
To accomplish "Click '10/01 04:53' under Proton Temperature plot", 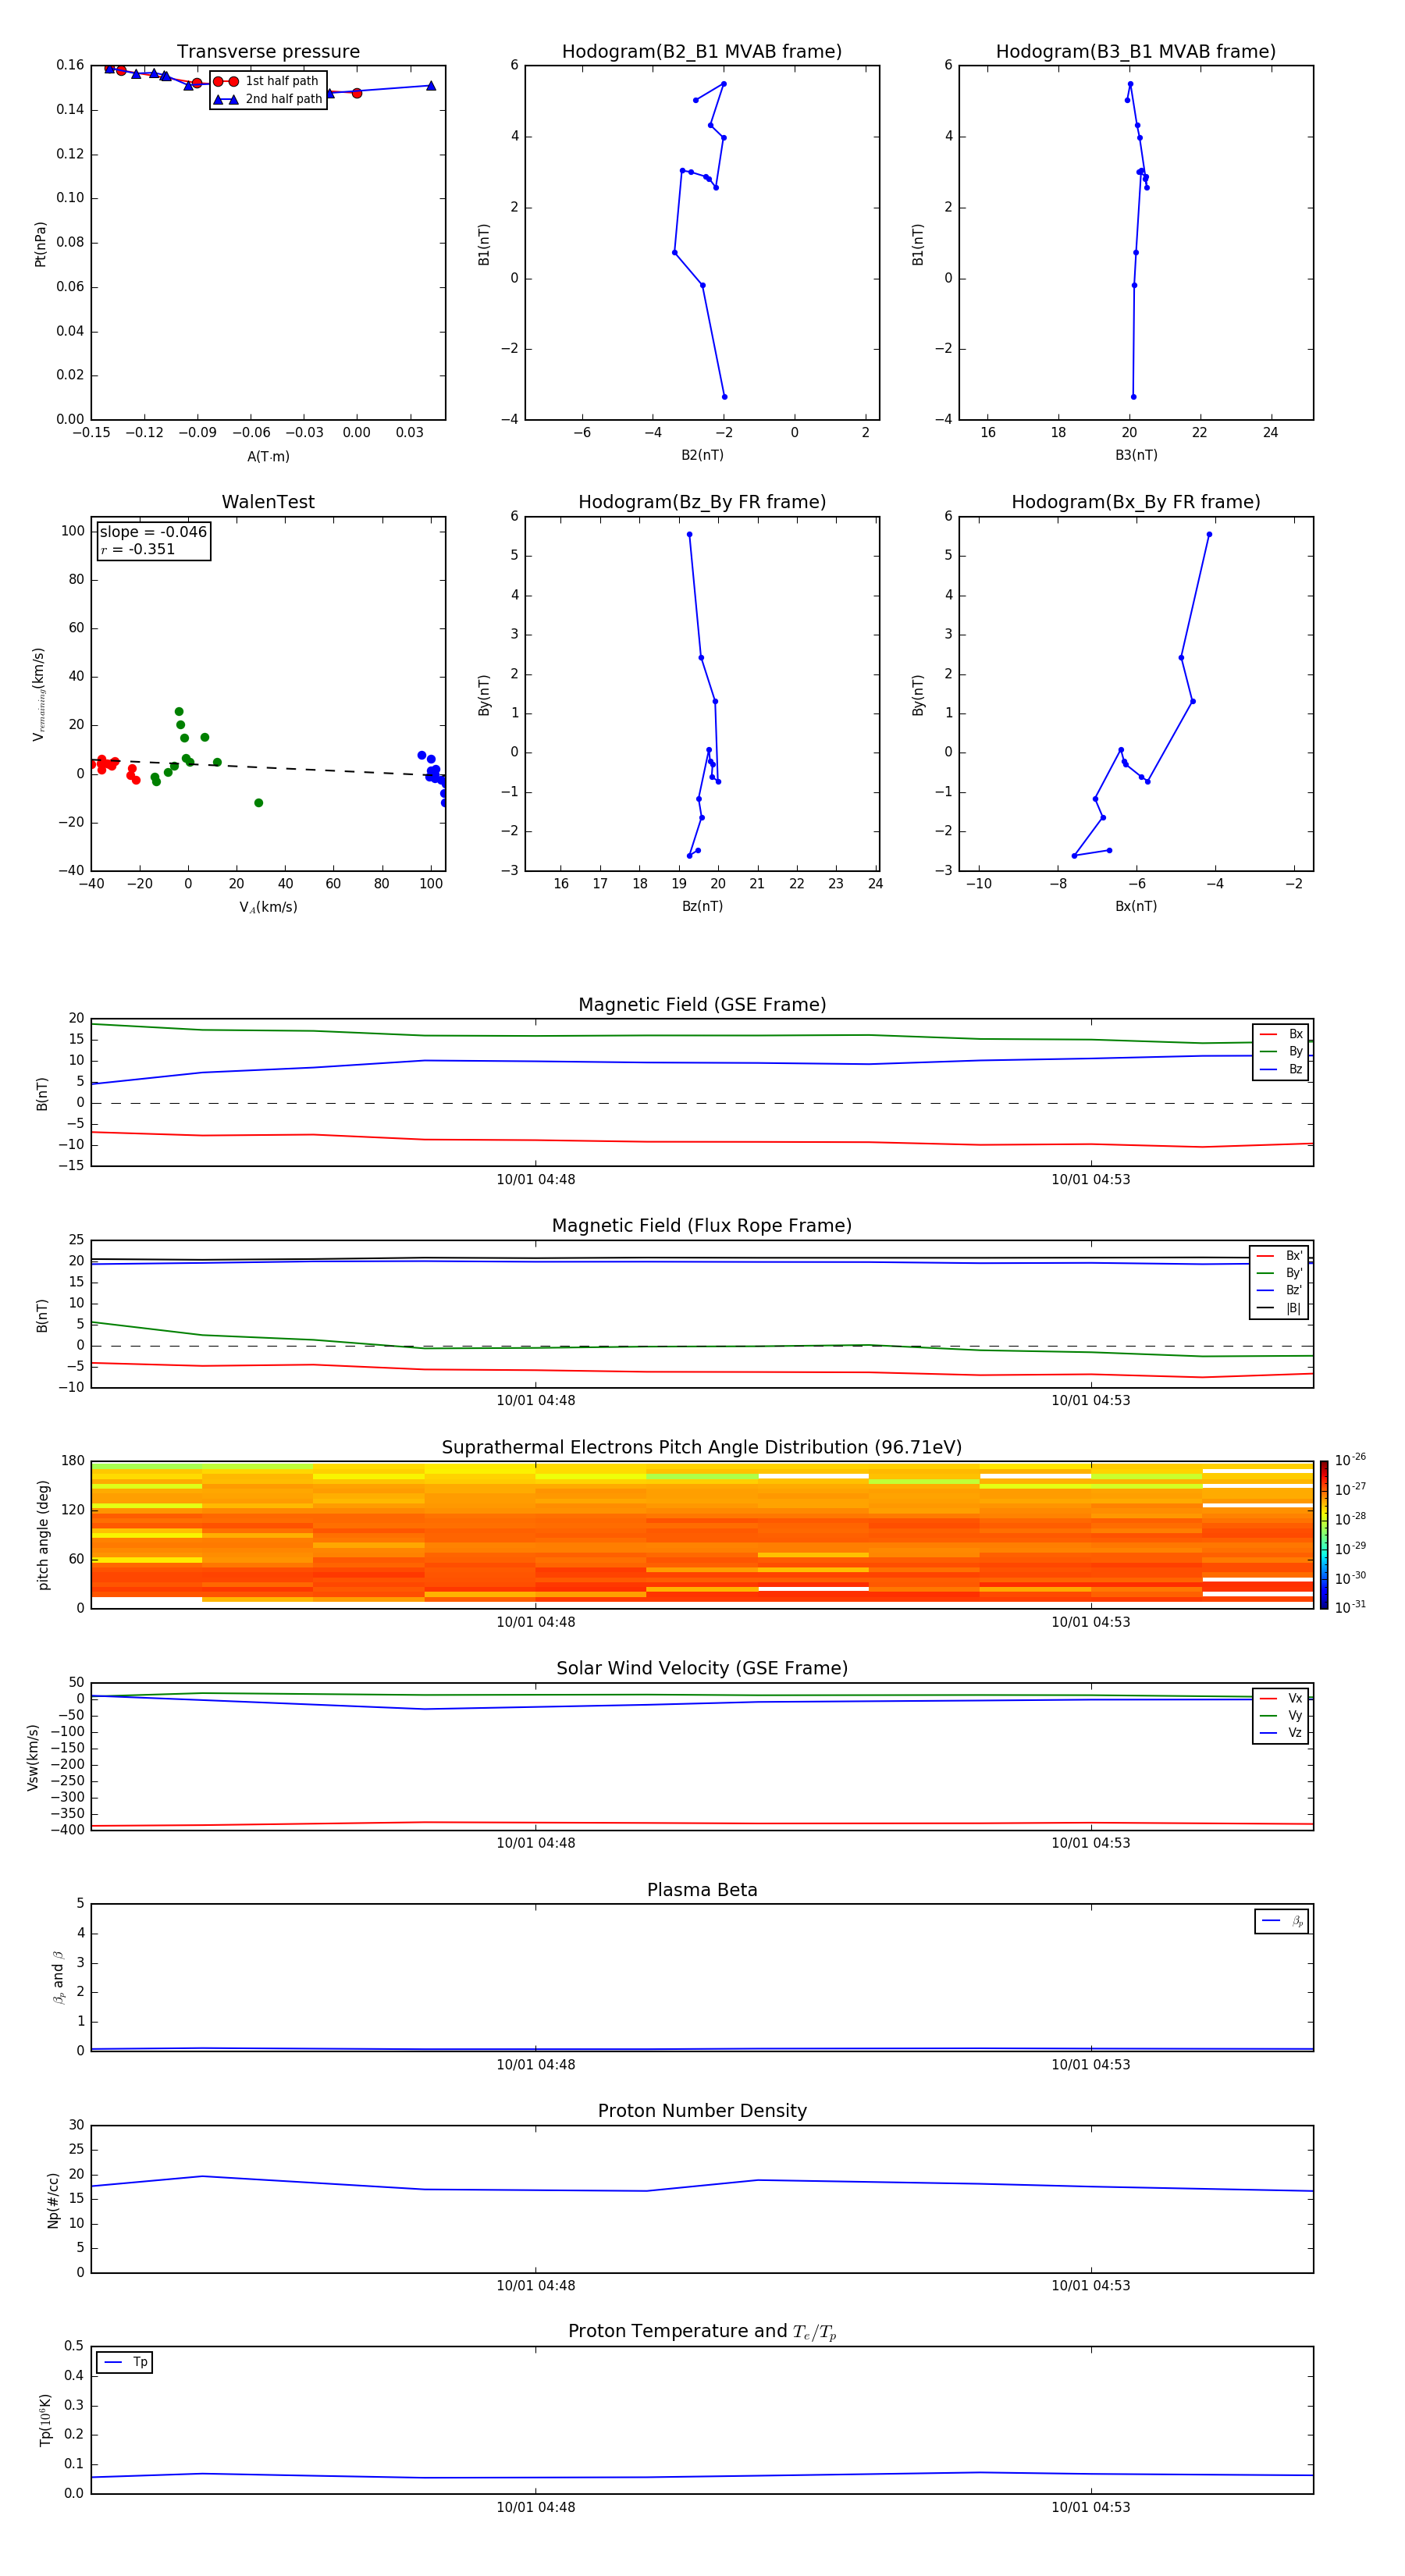I will (1091, 2508).
